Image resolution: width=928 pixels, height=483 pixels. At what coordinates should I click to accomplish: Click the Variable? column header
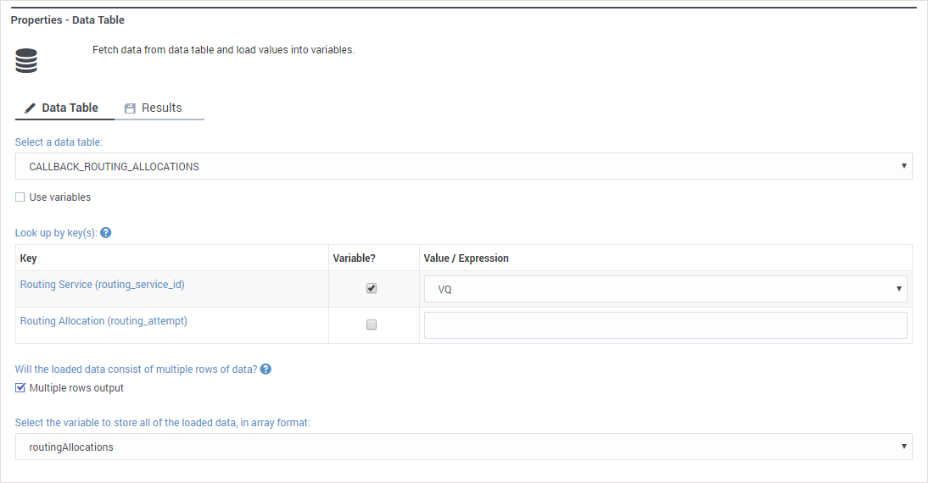point(355,258)
